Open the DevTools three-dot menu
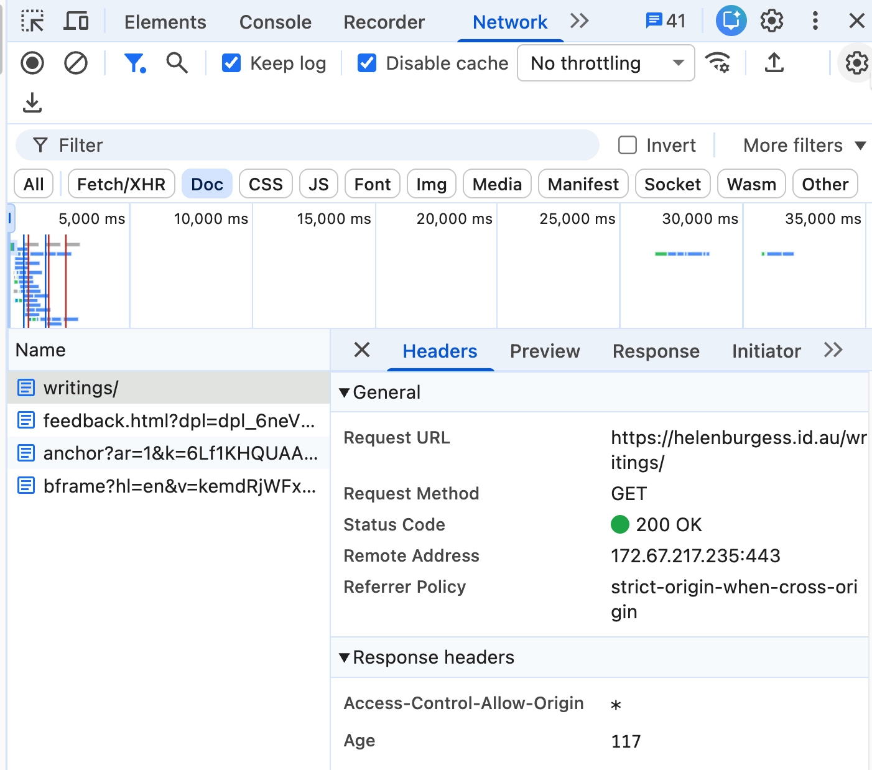 pos(815,21)
